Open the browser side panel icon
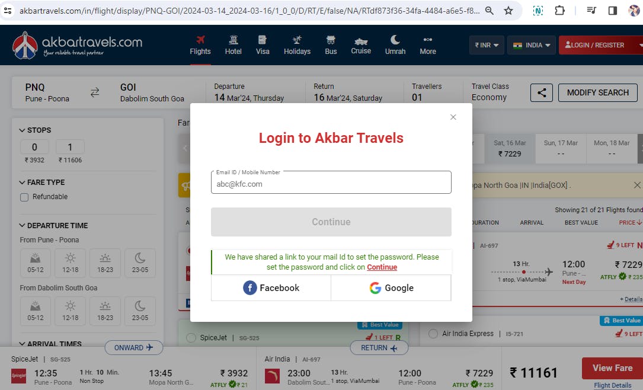 pos(613,11)
